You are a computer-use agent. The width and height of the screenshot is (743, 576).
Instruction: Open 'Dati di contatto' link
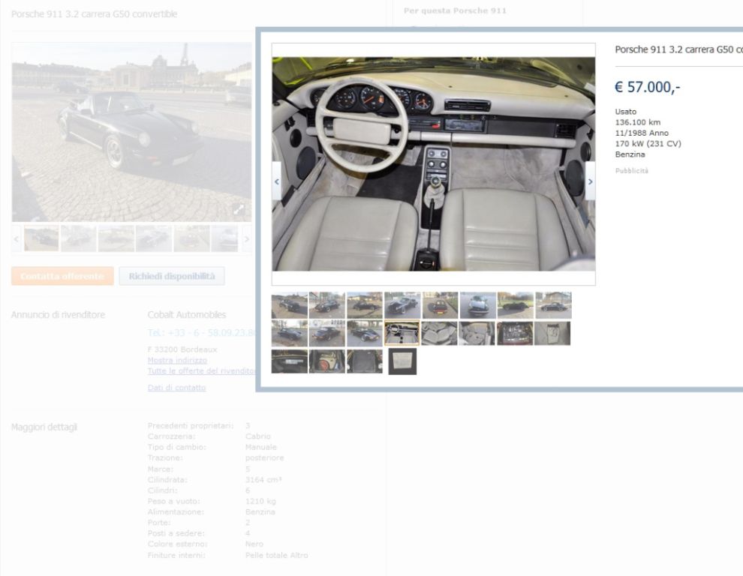(x=176, y=388)
